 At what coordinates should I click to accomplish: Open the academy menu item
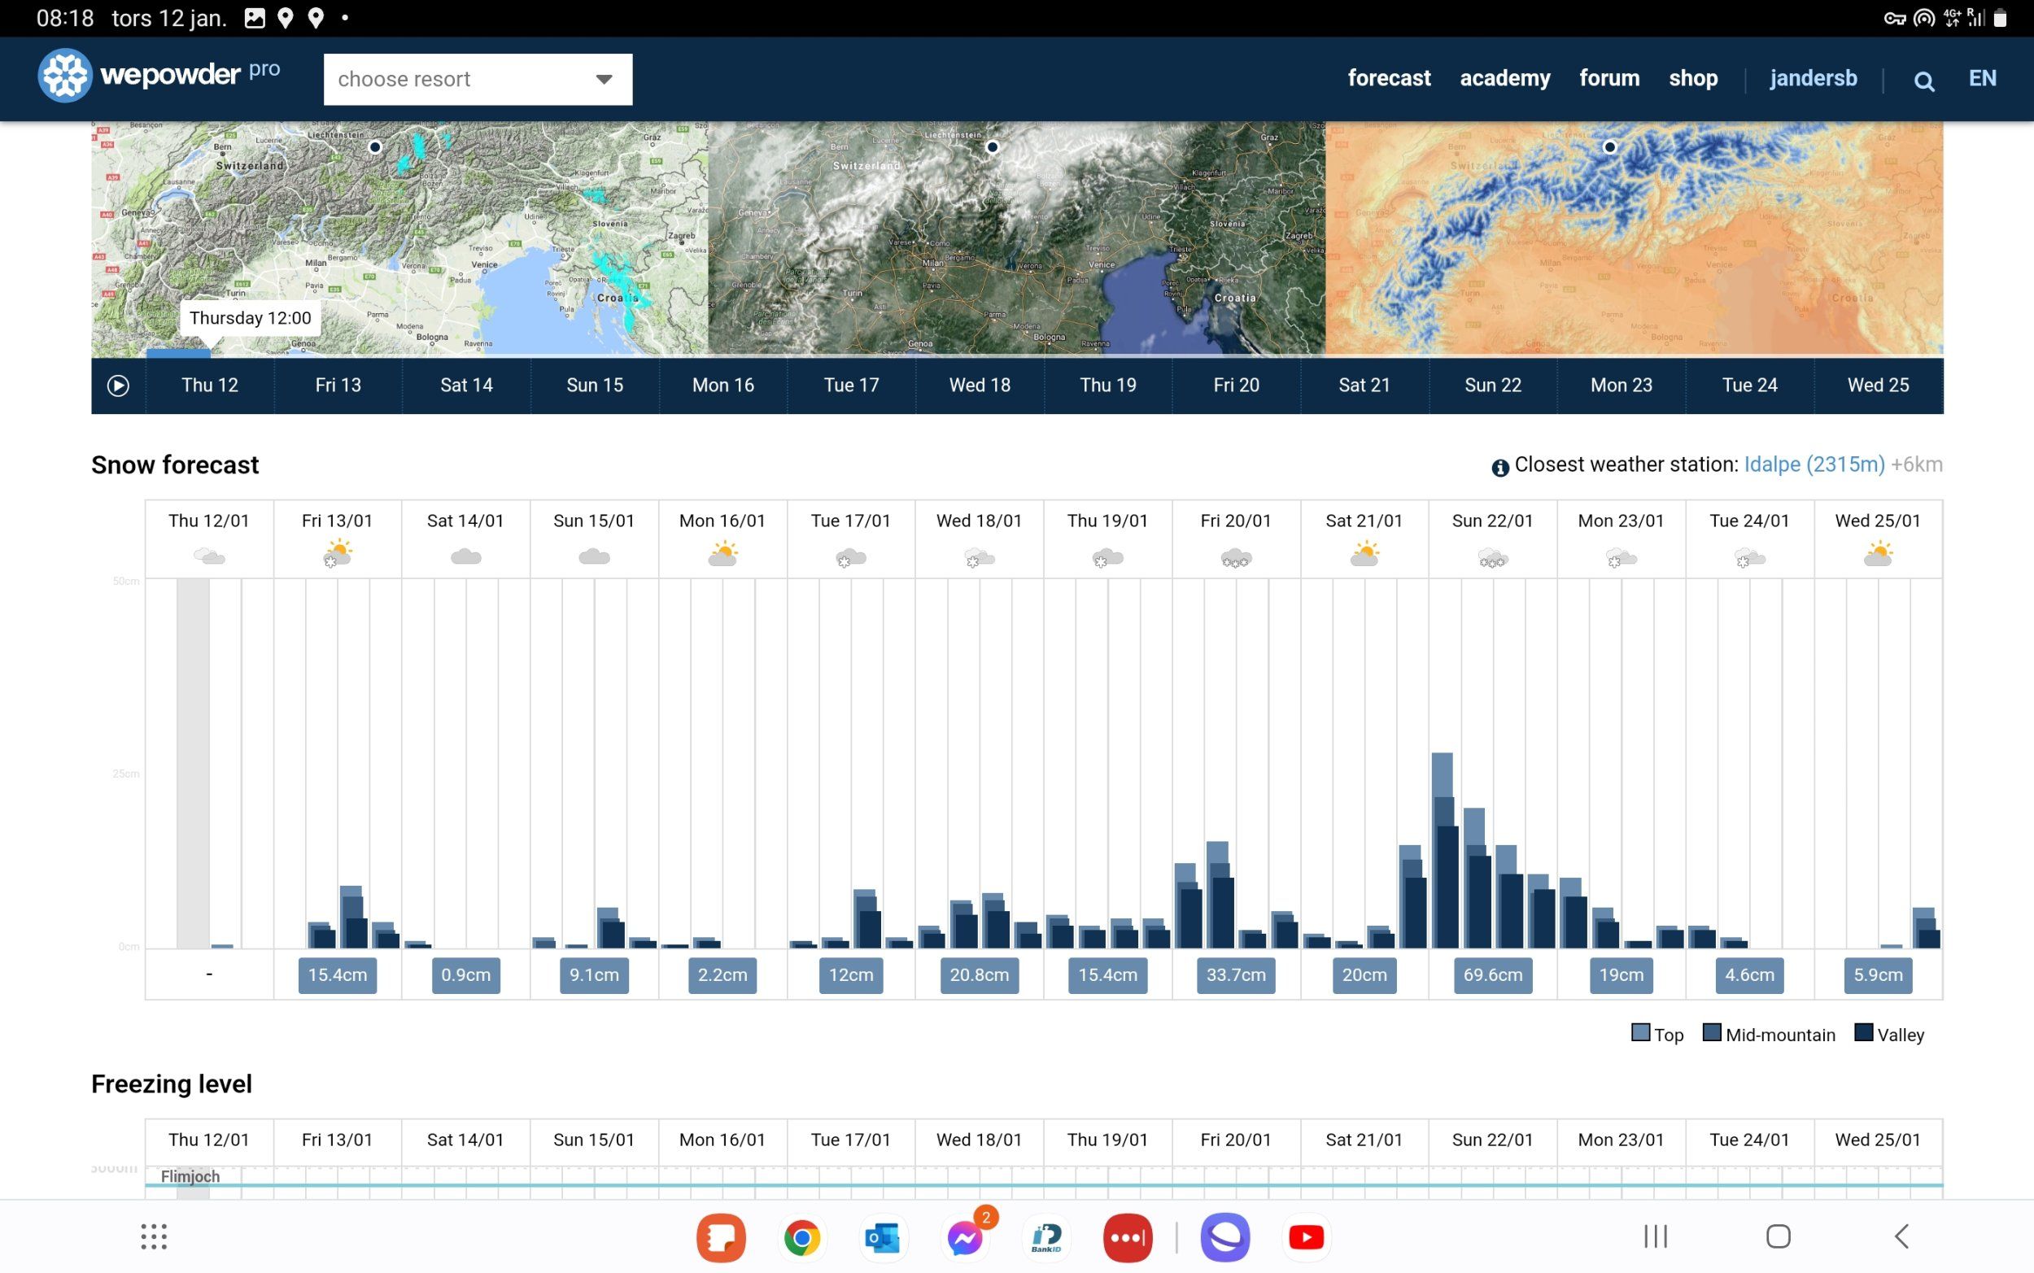(x=1504, y=78)
